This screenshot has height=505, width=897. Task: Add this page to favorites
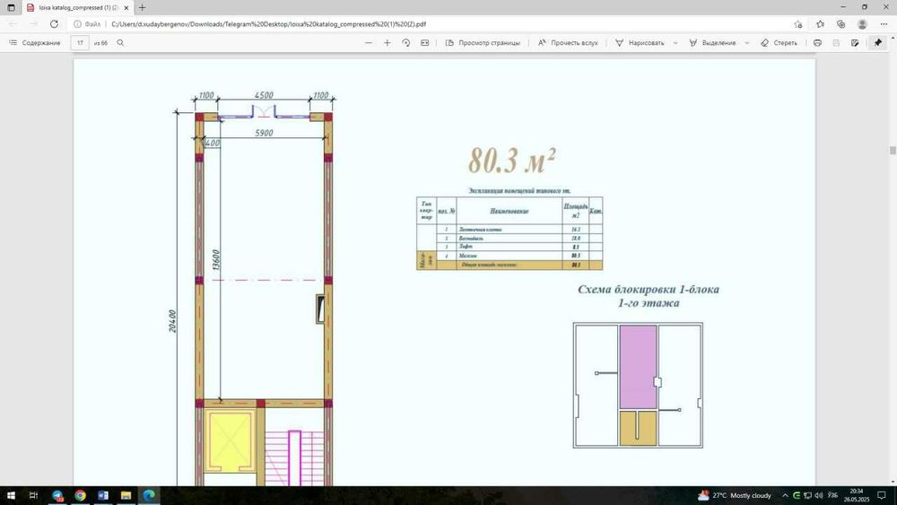pos(798,24)
